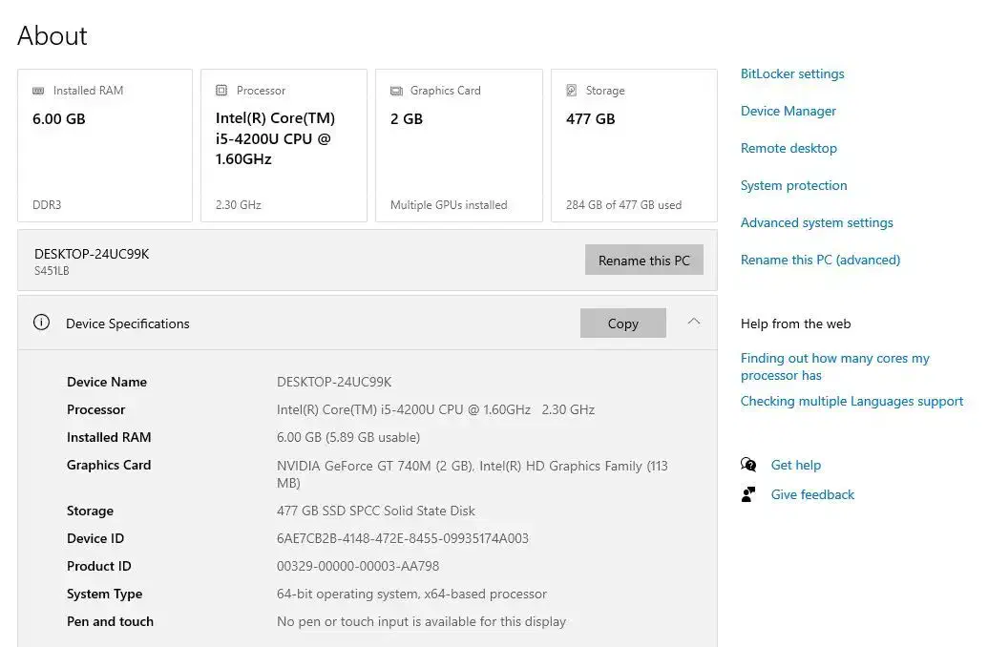
Task: Open Device Manager link
Action: pos(788,111)
